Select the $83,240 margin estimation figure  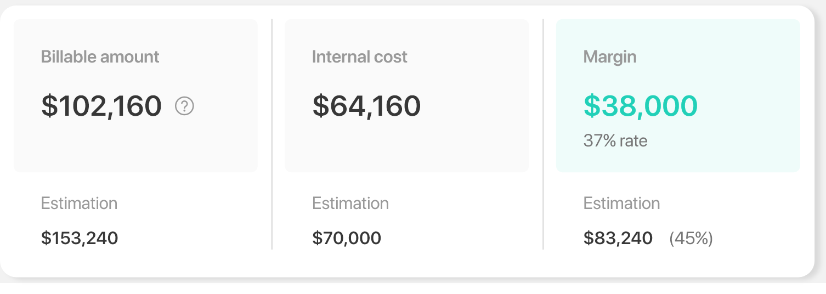(x=618, y=238)
